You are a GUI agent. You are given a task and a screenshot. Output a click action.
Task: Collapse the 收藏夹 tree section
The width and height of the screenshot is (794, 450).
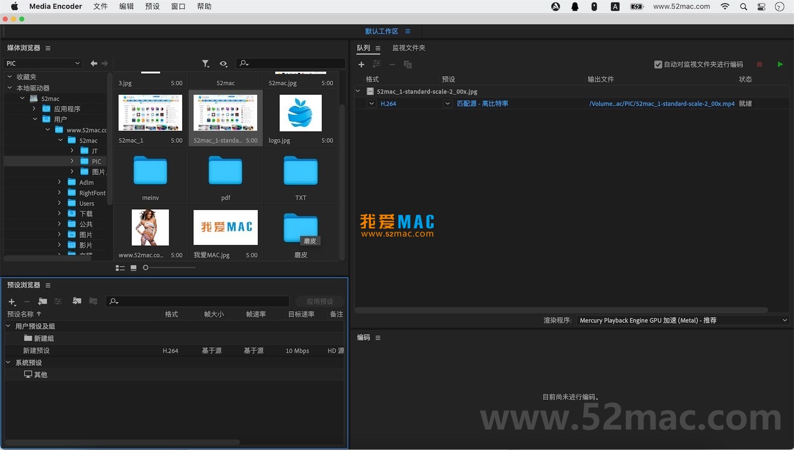pyautogui.click(x=9, y=77)
